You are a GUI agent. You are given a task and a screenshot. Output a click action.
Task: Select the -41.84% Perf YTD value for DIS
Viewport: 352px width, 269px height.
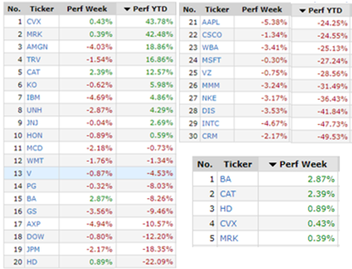[332, 111]
